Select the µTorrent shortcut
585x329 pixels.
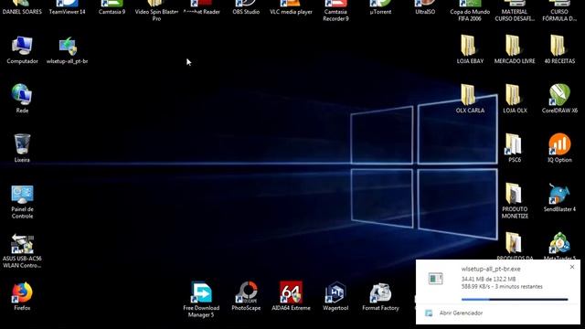[380, 7]
